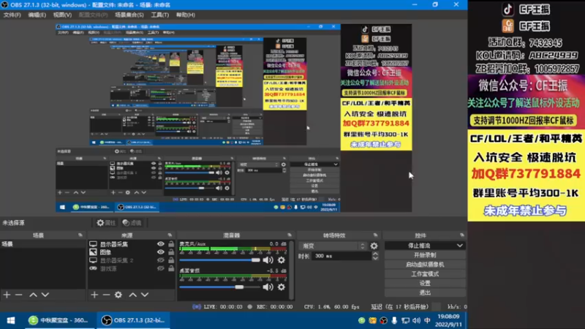The width and height of the screenshot is (585, 329).
Task: Click the 开始录制 button
Action: [425, 255]
